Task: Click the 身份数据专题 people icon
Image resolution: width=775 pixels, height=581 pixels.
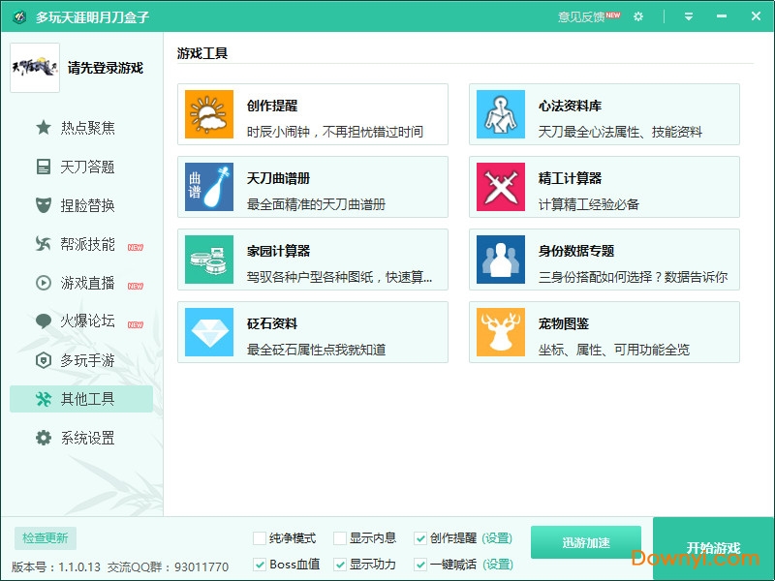Action: tap(501, 260)
